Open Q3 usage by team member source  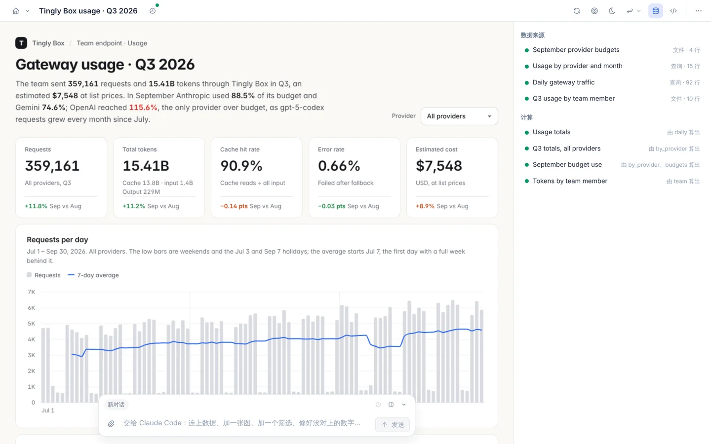[x=612, y=99]
